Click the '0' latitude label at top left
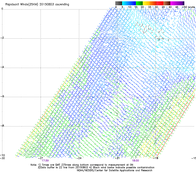 pyautogui.click(x=2, y=9)
